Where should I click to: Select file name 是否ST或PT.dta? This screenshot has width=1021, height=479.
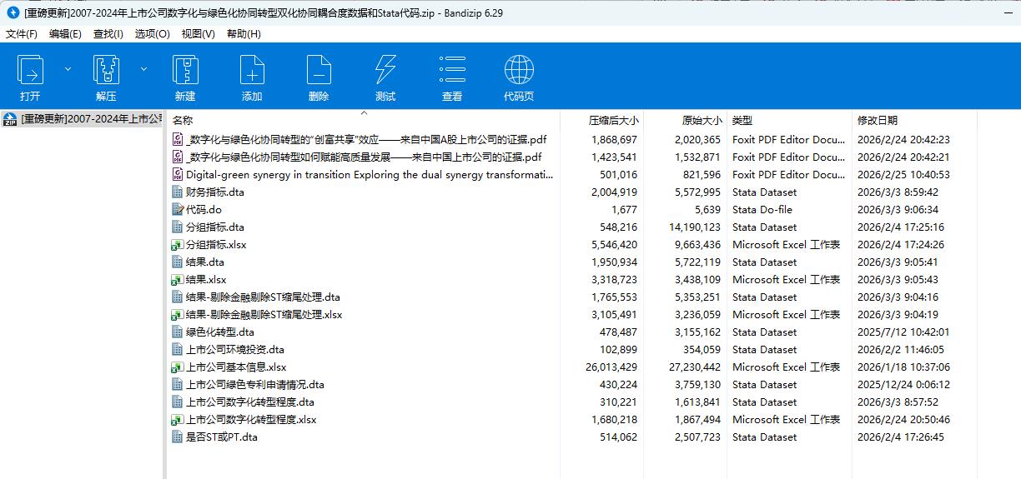click(222, 437)
